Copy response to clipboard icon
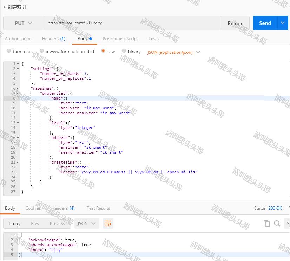 click(266, 223)
